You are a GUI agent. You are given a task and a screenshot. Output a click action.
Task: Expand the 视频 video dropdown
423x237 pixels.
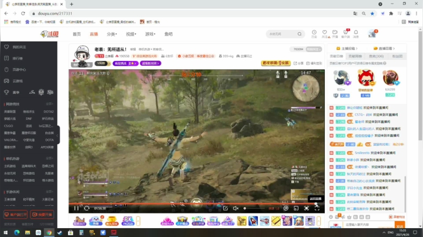click(131, 34)
